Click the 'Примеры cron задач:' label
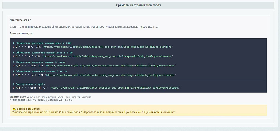Screen dimensions: 280x131 click(22, 33)
